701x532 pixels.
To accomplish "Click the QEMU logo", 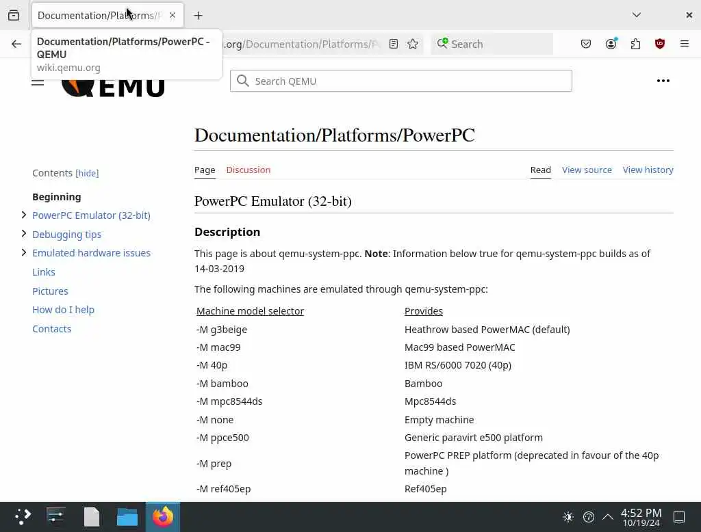I will point(113,87).
